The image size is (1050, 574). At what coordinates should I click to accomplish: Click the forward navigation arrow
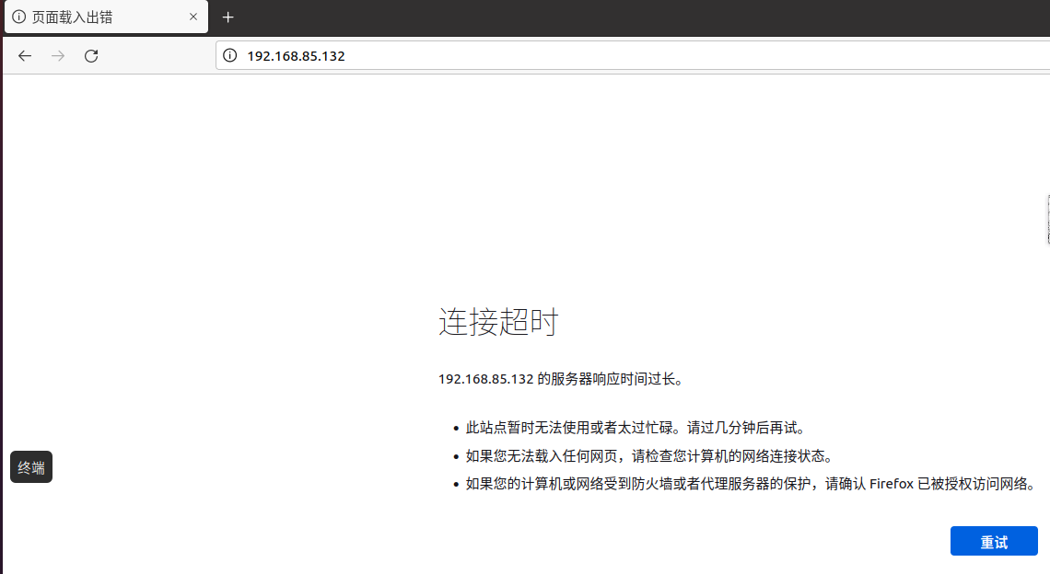tap(58, 56)
